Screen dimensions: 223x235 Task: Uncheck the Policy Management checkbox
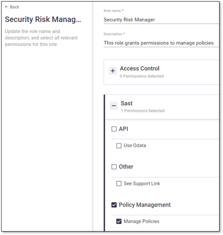click(114, 205)
